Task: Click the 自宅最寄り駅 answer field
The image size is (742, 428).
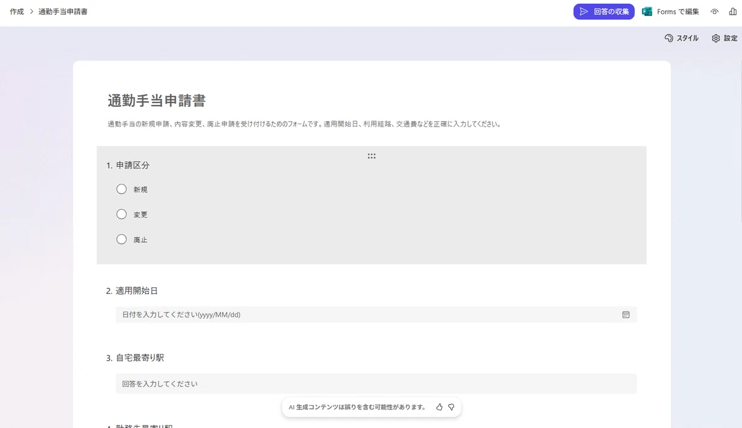Action: pyautogui.click(x=376, y=384)
